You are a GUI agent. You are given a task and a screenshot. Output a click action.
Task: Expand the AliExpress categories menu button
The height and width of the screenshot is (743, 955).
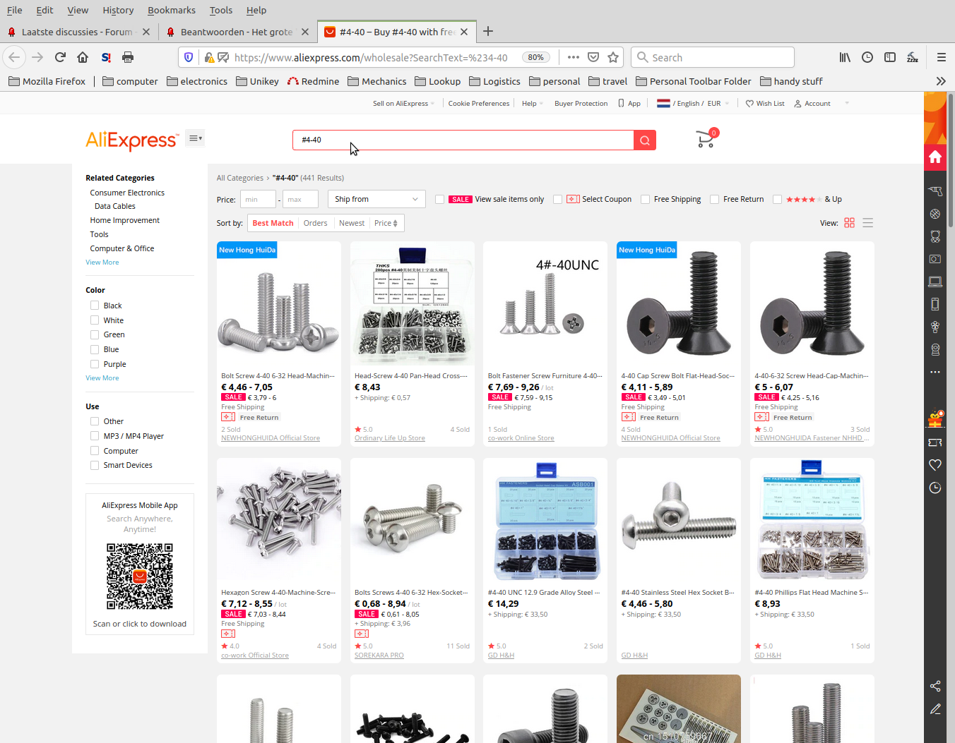point(196,138)
